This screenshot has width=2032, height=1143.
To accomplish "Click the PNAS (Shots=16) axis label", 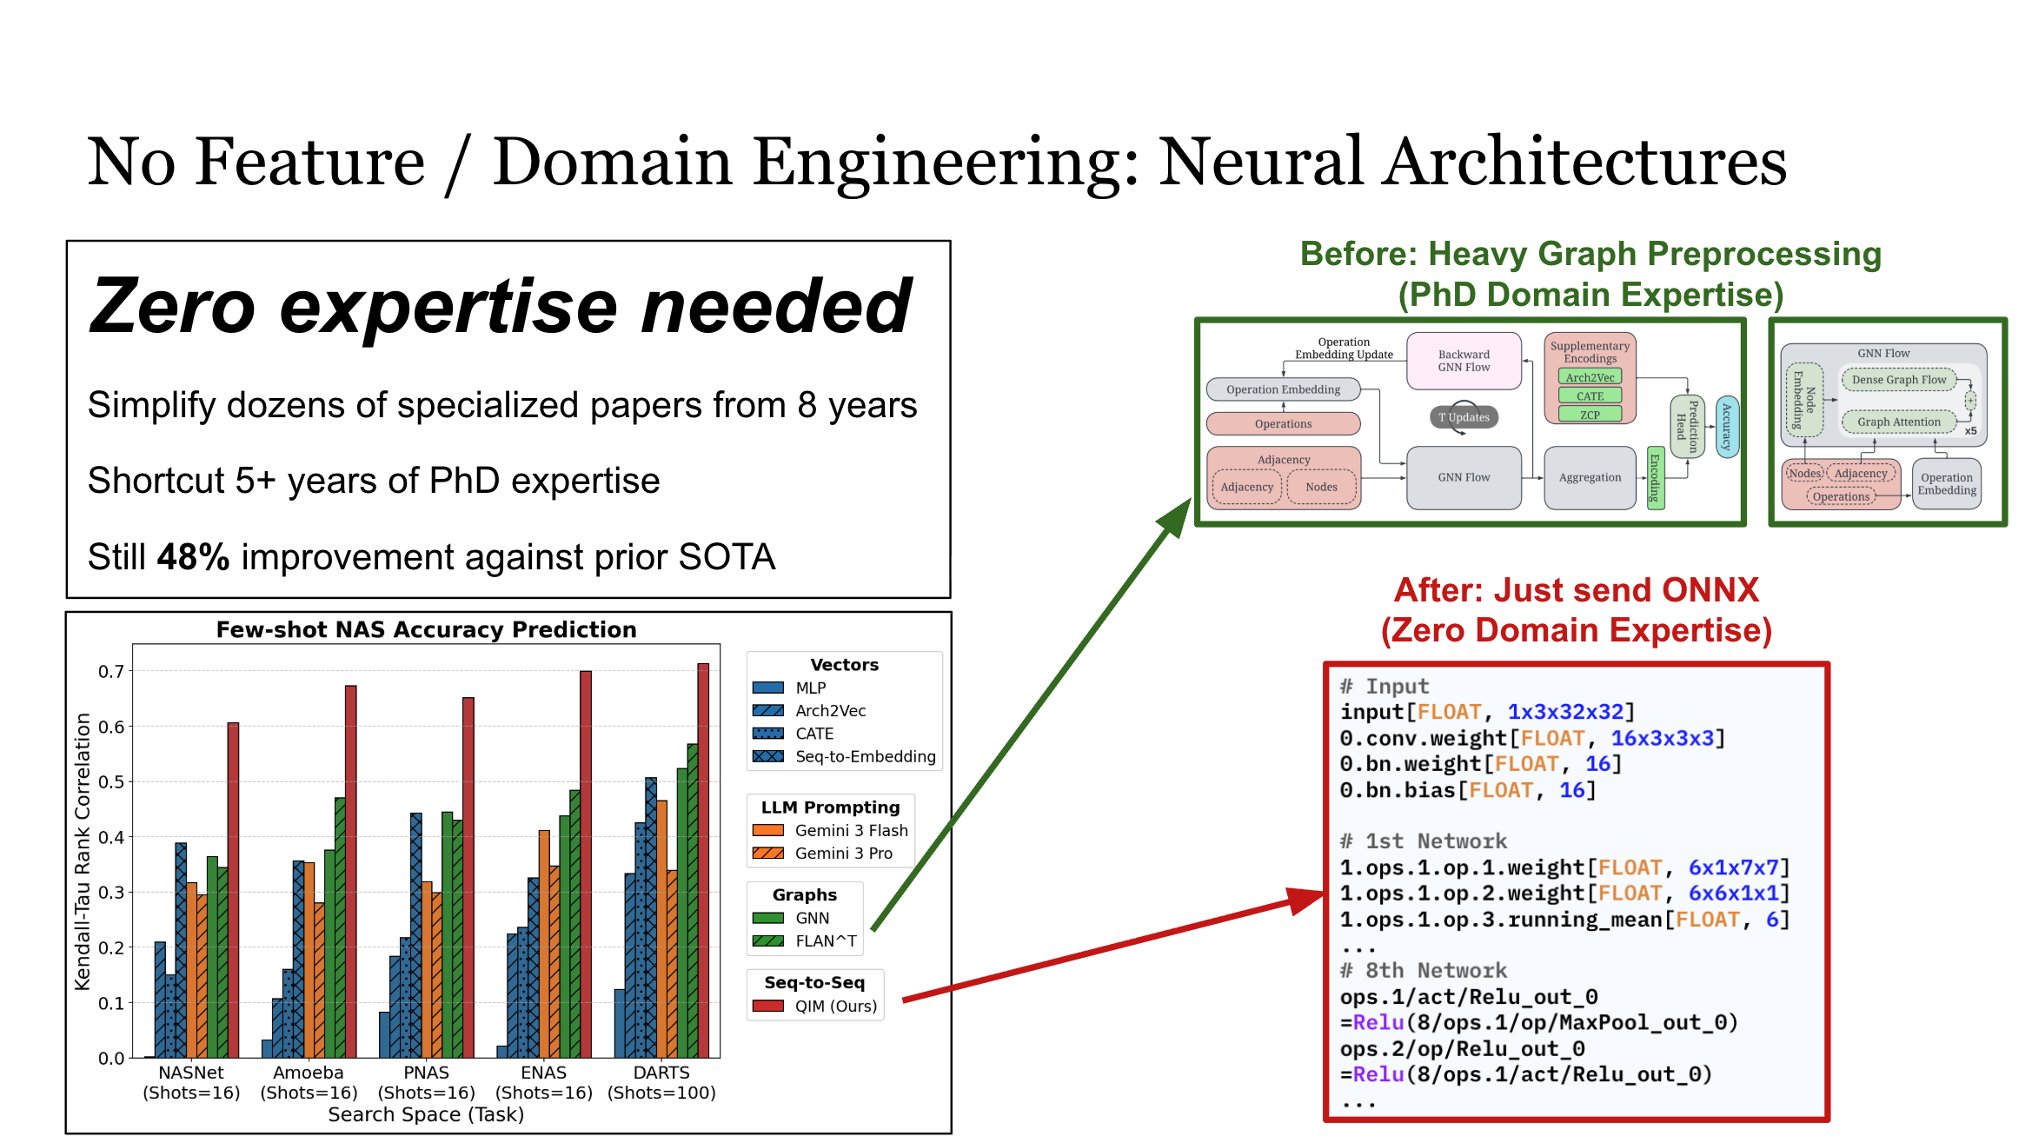I will tap(427, 1083).
